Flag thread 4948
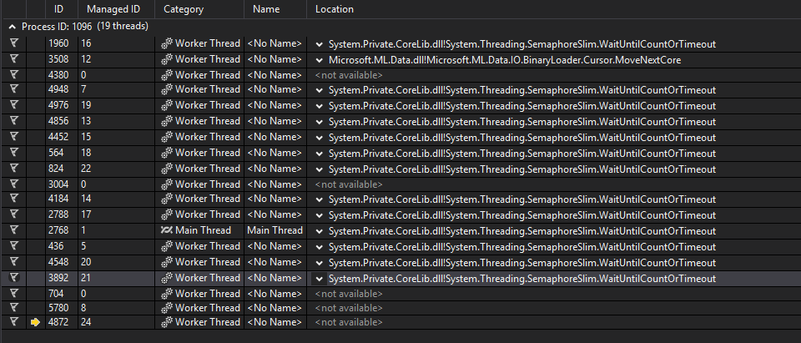 pyautogui.click(x=14, y=89)
